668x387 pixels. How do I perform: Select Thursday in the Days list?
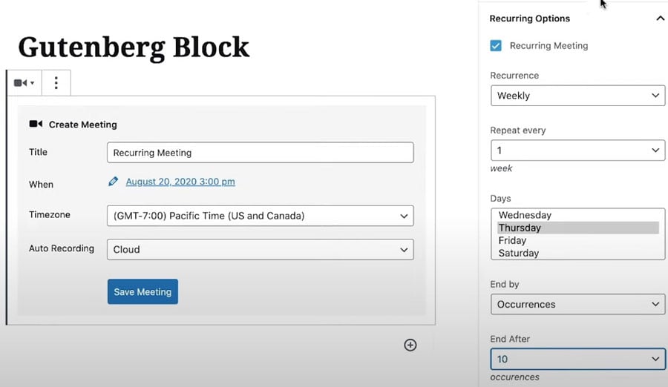coord(577,228)
